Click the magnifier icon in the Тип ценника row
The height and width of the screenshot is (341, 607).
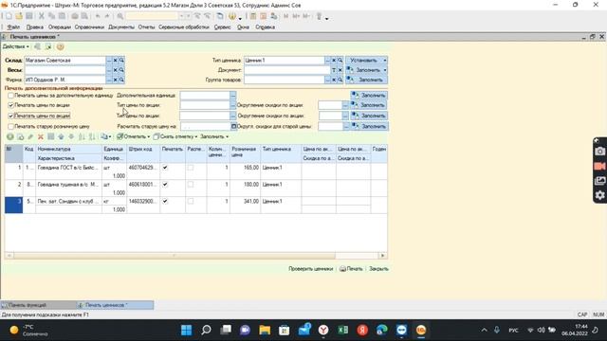pyautogui.click(x=340, y=61)
